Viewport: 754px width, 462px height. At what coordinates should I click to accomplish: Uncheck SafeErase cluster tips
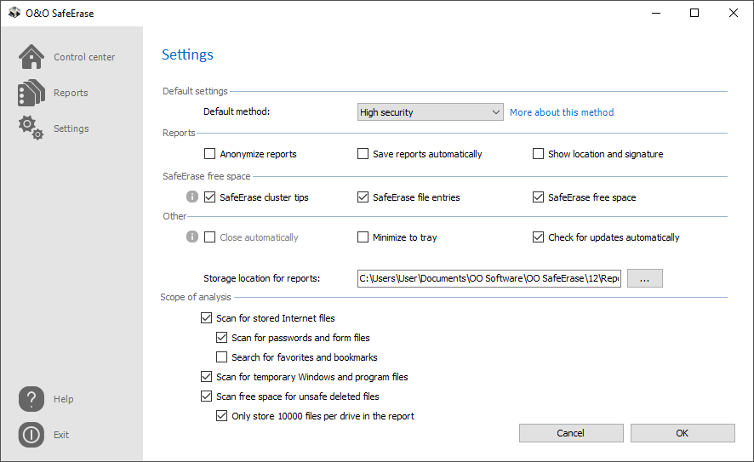coord(209,197)
